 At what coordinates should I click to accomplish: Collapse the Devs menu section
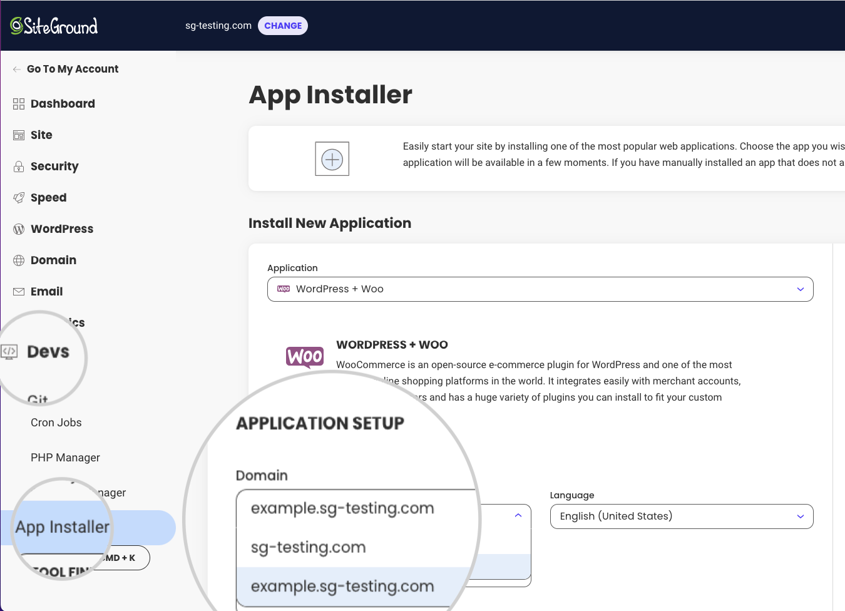tap(48, 352)
